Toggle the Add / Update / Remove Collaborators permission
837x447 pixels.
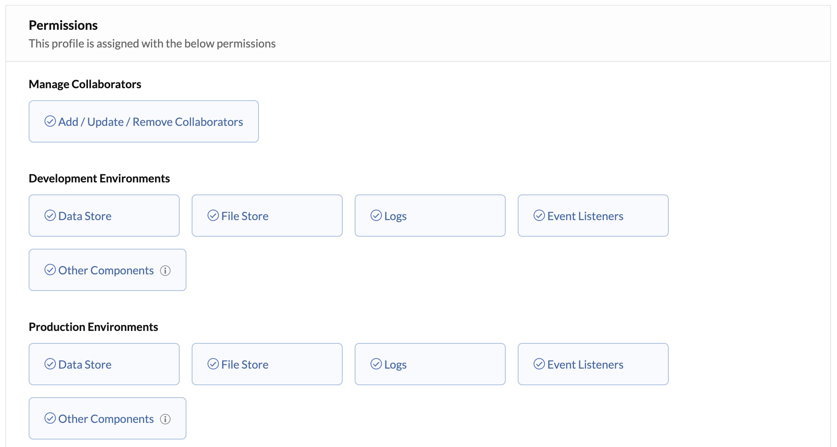143,121
